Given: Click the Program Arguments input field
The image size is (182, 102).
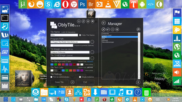Looking at the screenshot, I should click(x=62, y=45).
